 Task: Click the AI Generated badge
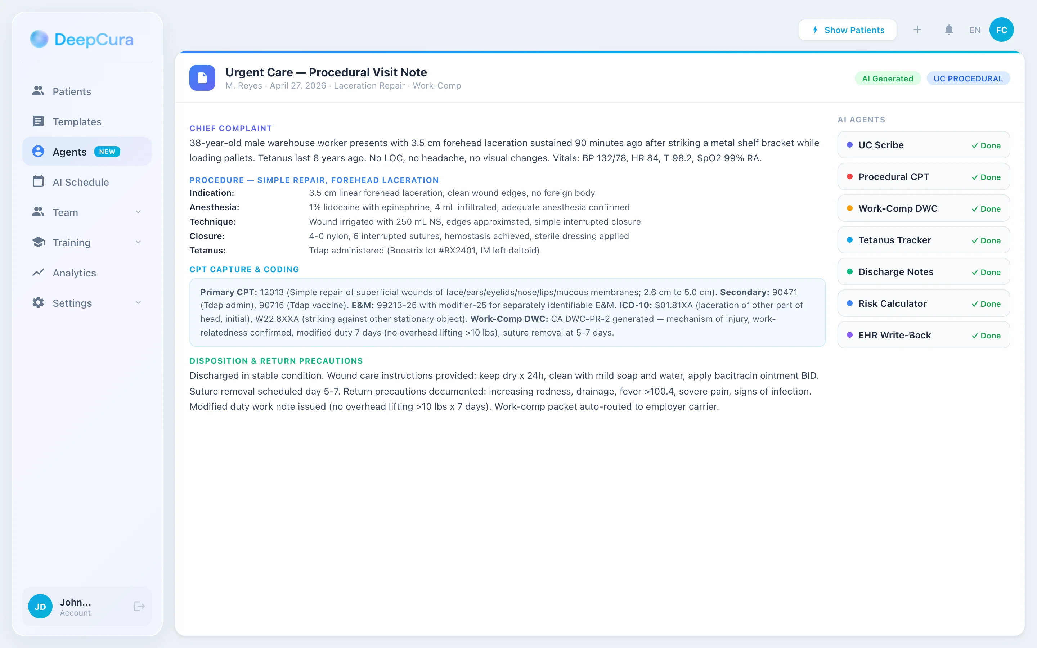(887, 78)
